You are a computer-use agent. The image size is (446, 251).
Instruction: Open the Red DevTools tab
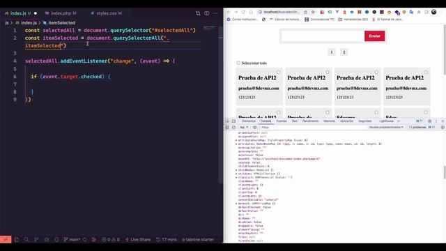295,121
